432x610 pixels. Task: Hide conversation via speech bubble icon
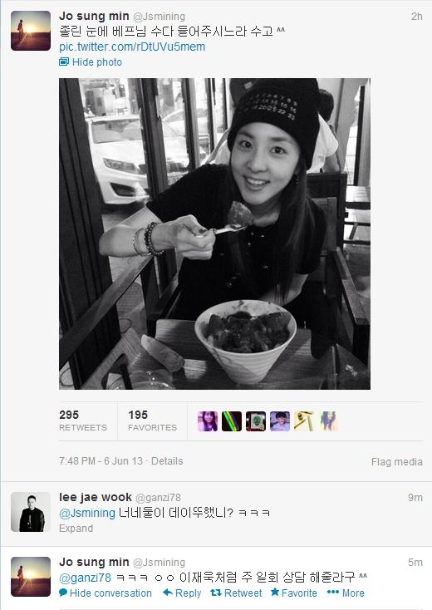pos(106,593)
